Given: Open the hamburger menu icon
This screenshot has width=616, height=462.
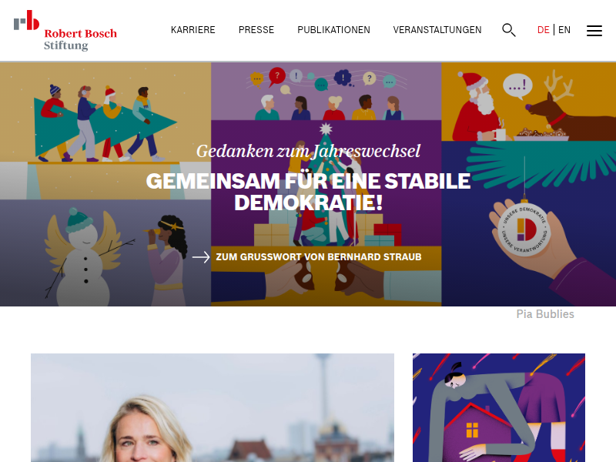Looking at the screenshot, I should pyautogui.click(x=594, y=31).
